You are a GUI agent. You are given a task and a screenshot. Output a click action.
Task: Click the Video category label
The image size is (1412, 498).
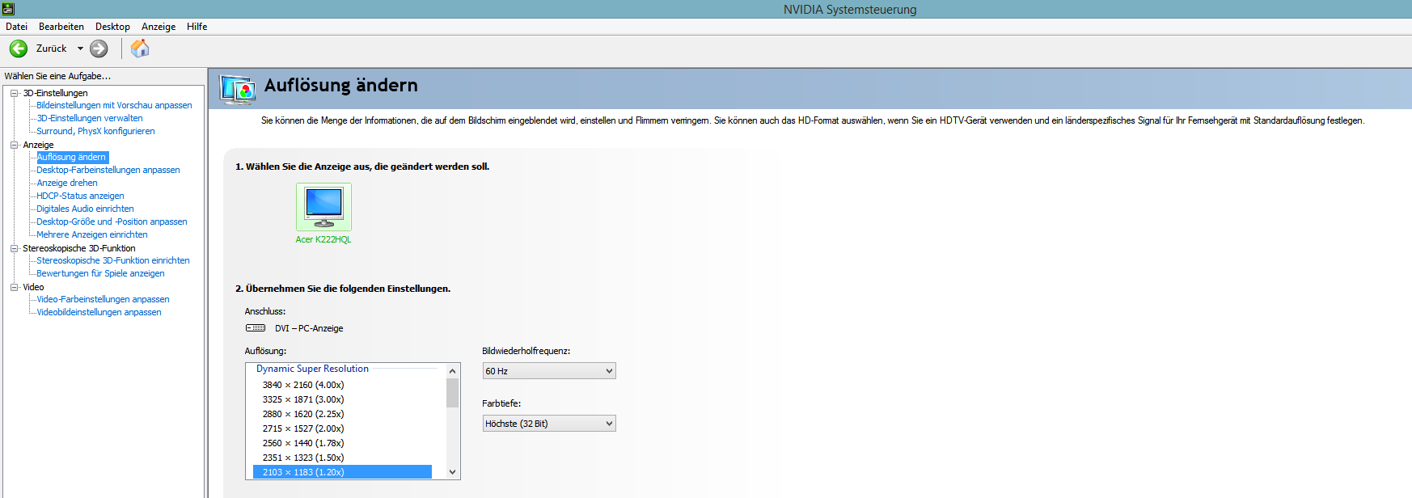tap(33, 287)
